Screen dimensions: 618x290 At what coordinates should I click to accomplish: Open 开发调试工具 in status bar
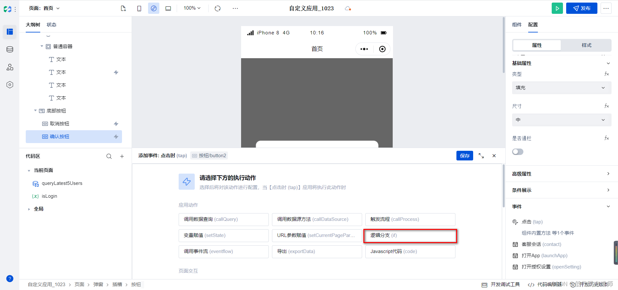click(x=501, y=285)
